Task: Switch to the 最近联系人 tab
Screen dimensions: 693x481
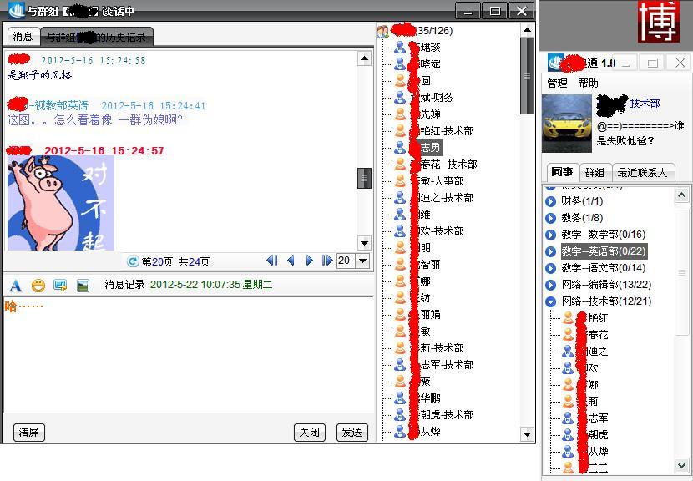Action: click(642, 173)
